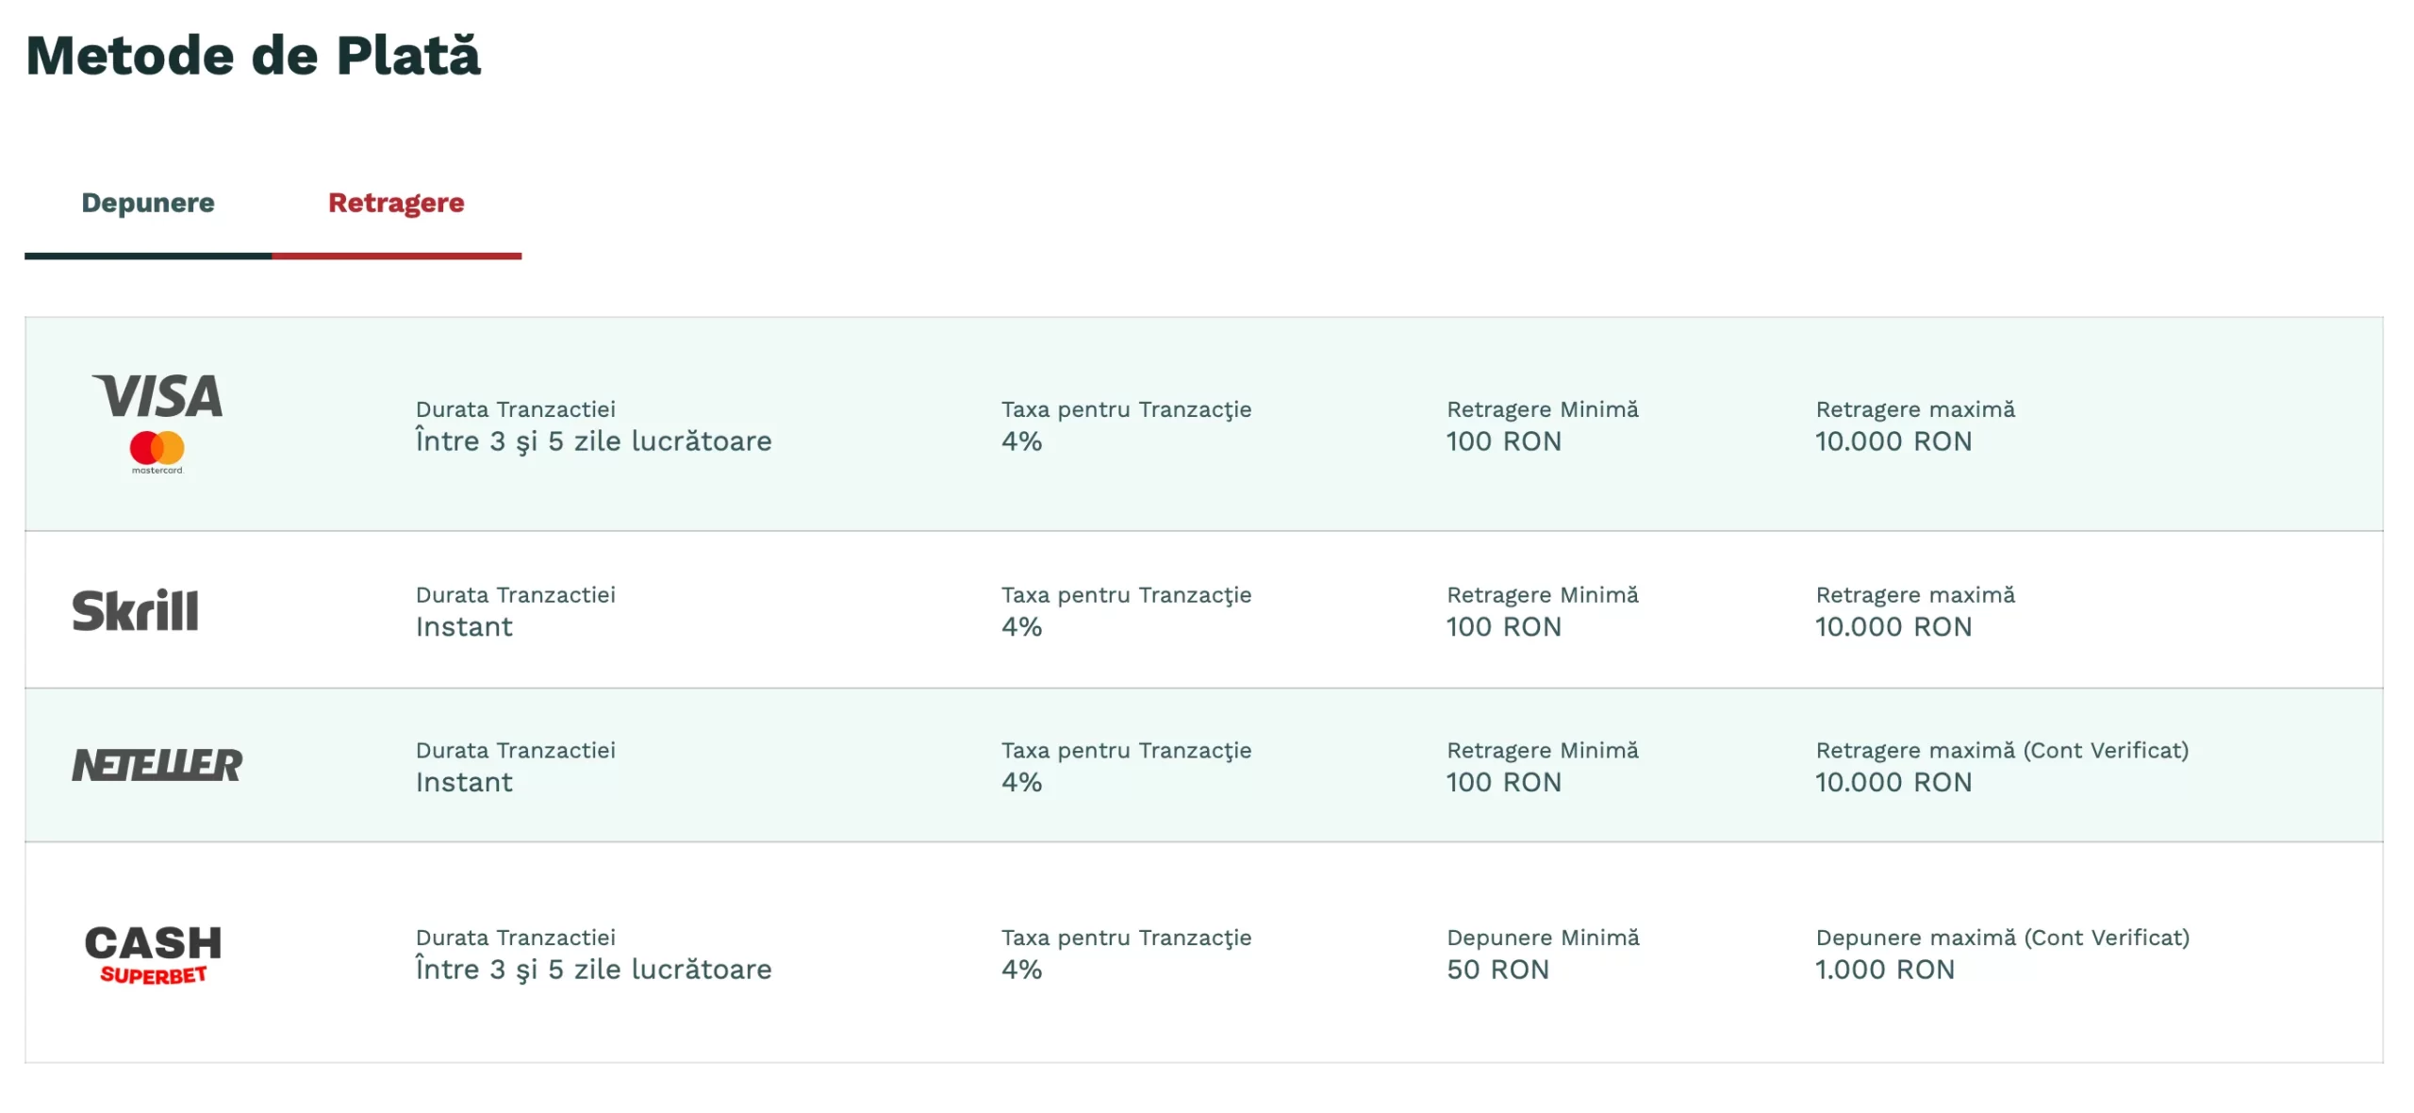
Task: Click Visa row's "10.000 RON" maximum
Action: 1893,441
